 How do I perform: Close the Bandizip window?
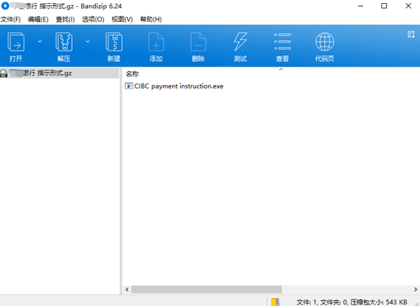408,6
